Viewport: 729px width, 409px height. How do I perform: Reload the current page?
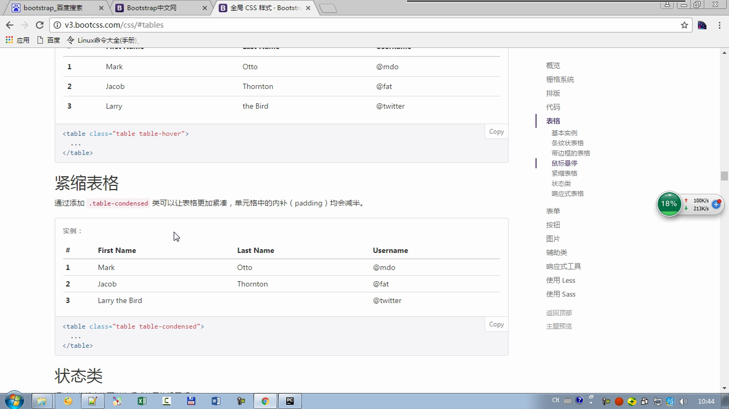click(39, 25)
